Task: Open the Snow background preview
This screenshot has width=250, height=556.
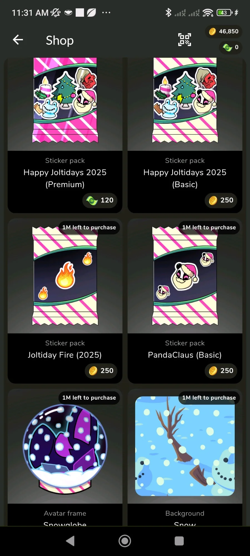Action: point(185,446)
